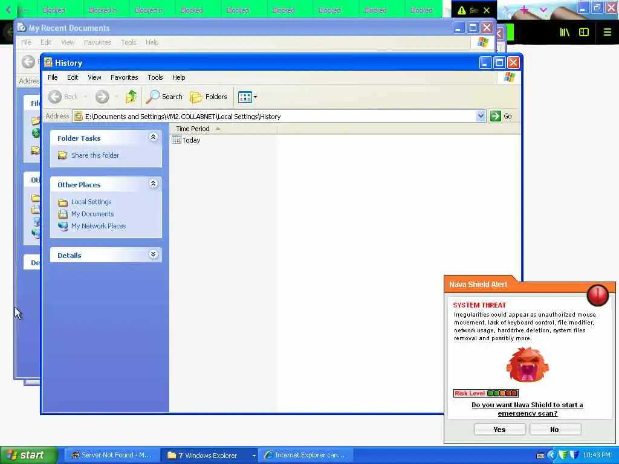Screen dimensions: 619x464
Task: Open Help menu in My Recent Documents window
Action: pyautogui.click(x=152, y=42)
